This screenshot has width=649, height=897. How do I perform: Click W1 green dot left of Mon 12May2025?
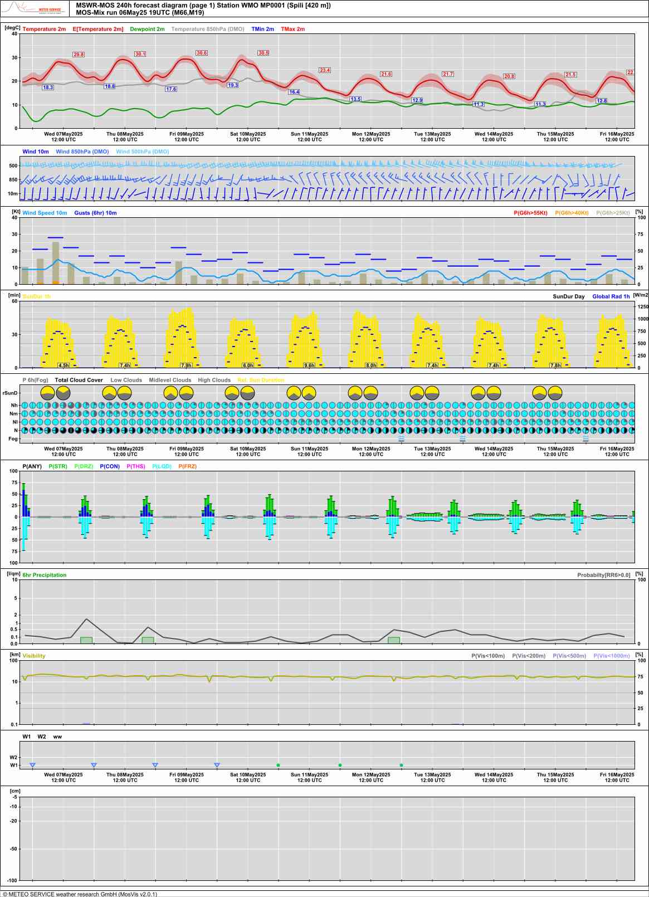point(340,765)
